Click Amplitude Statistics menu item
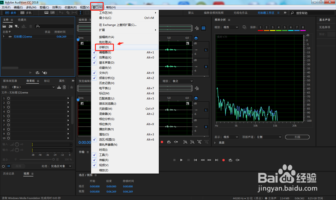336x200 pixels. point(125,37)
